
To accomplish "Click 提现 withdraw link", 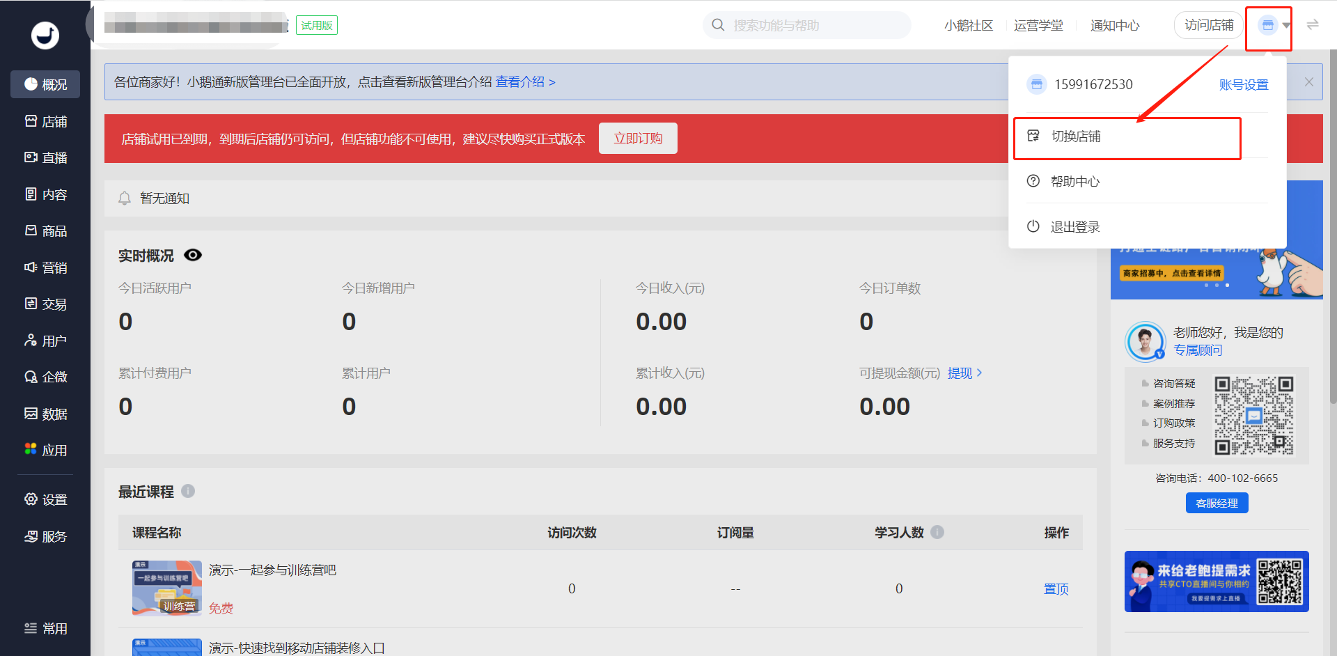I will click(965, 373).
